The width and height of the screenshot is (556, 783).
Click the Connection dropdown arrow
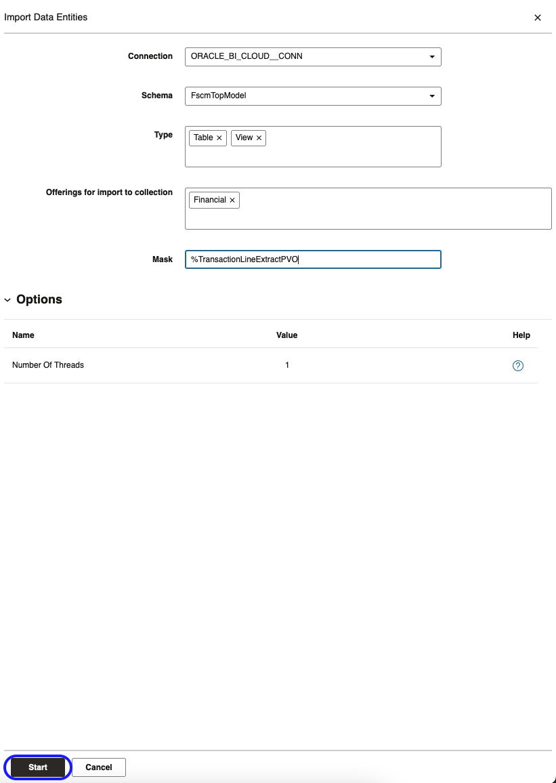point(432,57)
